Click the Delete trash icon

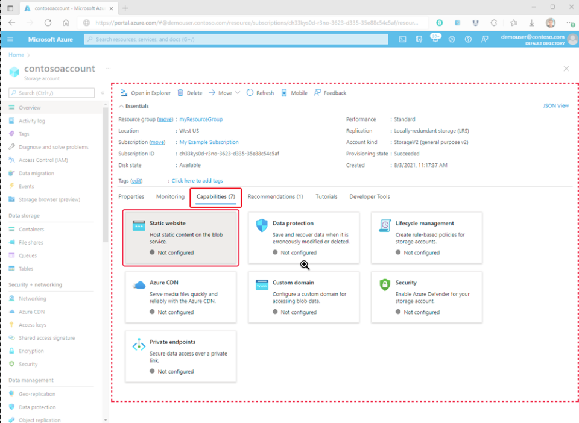point(180,93)
